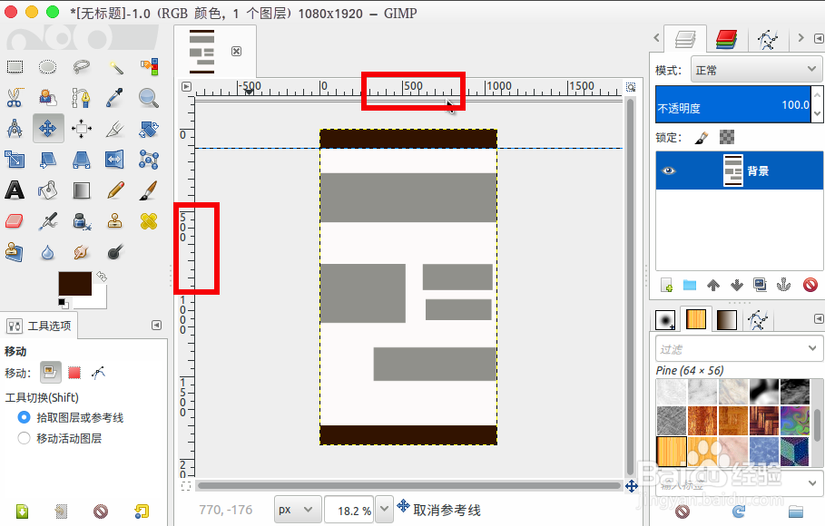Select the Crop tool
825x526 pixels.
pyautogui.click(x=115, y=129)
